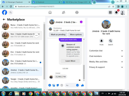The height and width of the screenshot is (96, 129).
Task: Navigate back in Chrome browser
Action: coord(3,7)
